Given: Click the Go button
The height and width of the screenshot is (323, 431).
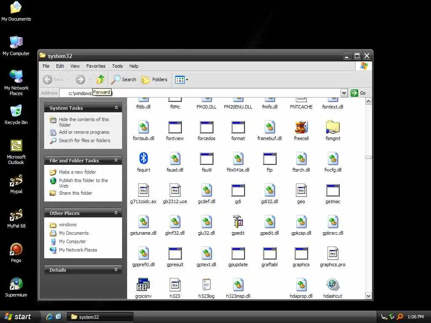Looking at the screenshot, I should click(359, 93).
